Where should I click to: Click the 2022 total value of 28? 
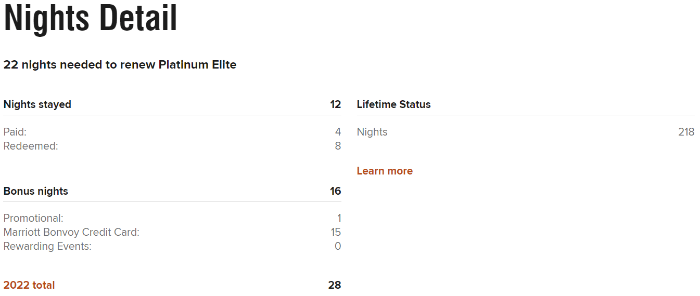pyautogui.click(x=335, y=285)
